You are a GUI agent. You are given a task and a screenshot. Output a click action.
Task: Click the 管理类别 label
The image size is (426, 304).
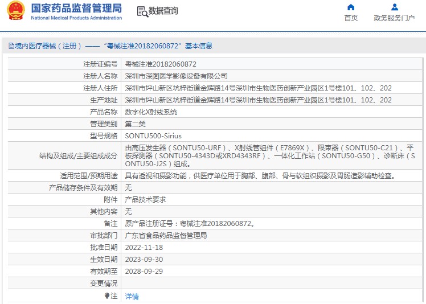click(104, 124)
